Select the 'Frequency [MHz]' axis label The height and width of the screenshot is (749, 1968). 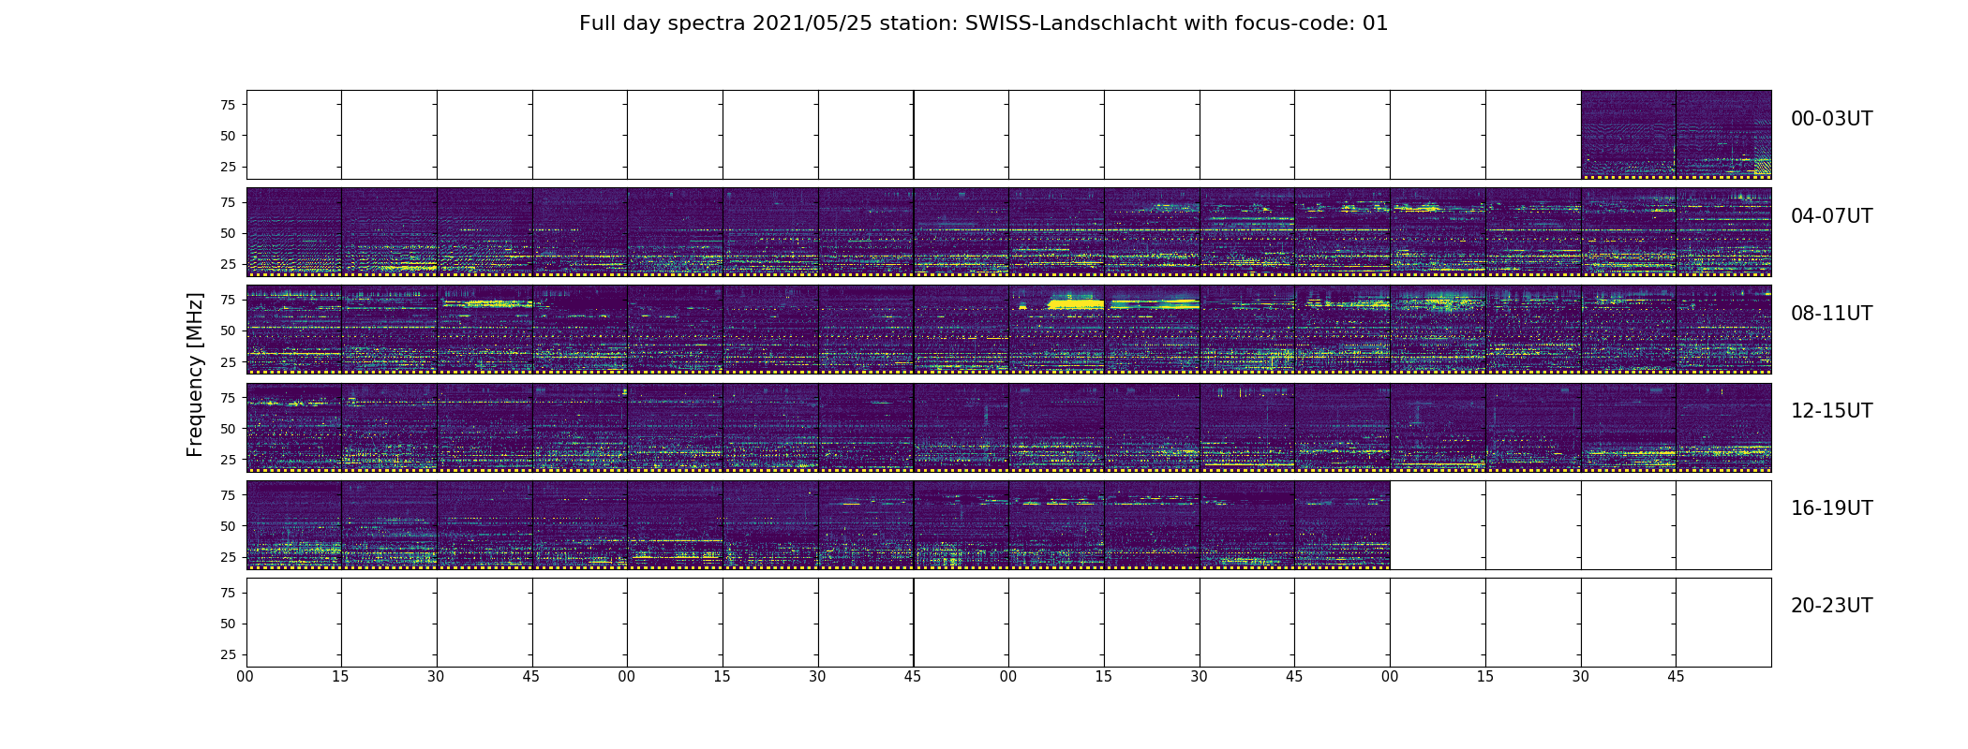195,374
